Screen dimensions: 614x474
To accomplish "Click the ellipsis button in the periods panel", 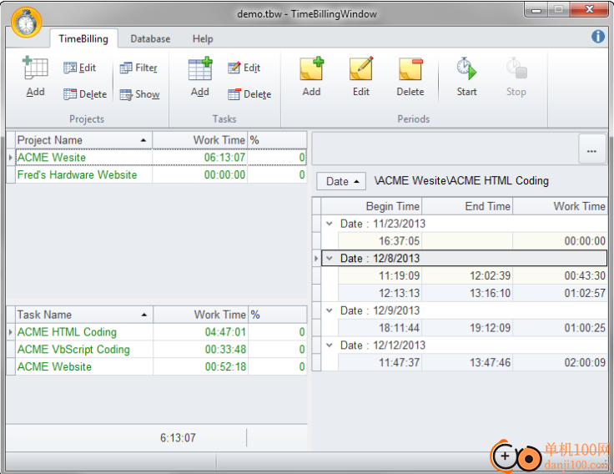I will (x=591, y=149).
